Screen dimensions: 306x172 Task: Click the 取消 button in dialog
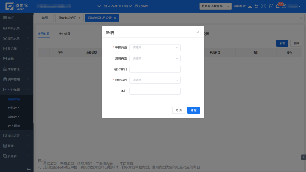(x=179, y=110)
